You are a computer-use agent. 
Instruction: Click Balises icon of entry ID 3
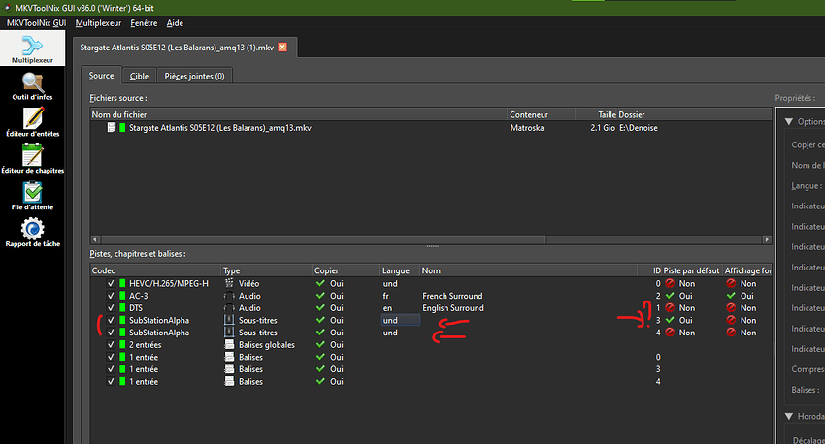pyautogui.click(x=229, y=369)
